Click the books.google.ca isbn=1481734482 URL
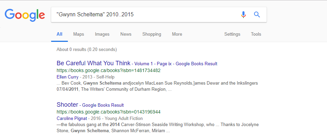The height and width of the screenshot is (140, 327). point(108,70)
